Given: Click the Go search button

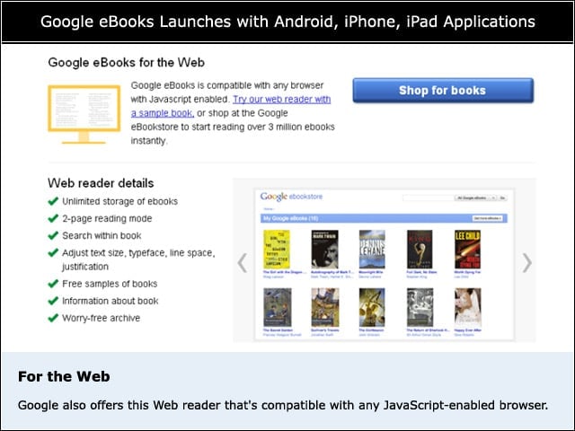Looking at the screenshot, I should [503, 198].
